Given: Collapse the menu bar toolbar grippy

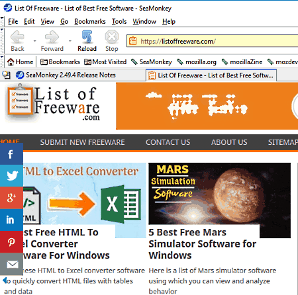Looking at the screenshot, I should tap(2, 21).
